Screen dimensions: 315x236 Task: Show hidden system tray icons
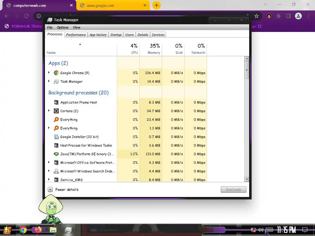coord(246,230)
